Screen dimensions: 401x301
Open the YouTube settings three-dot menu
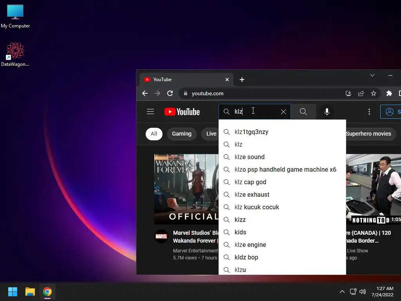tap(369, 112)
